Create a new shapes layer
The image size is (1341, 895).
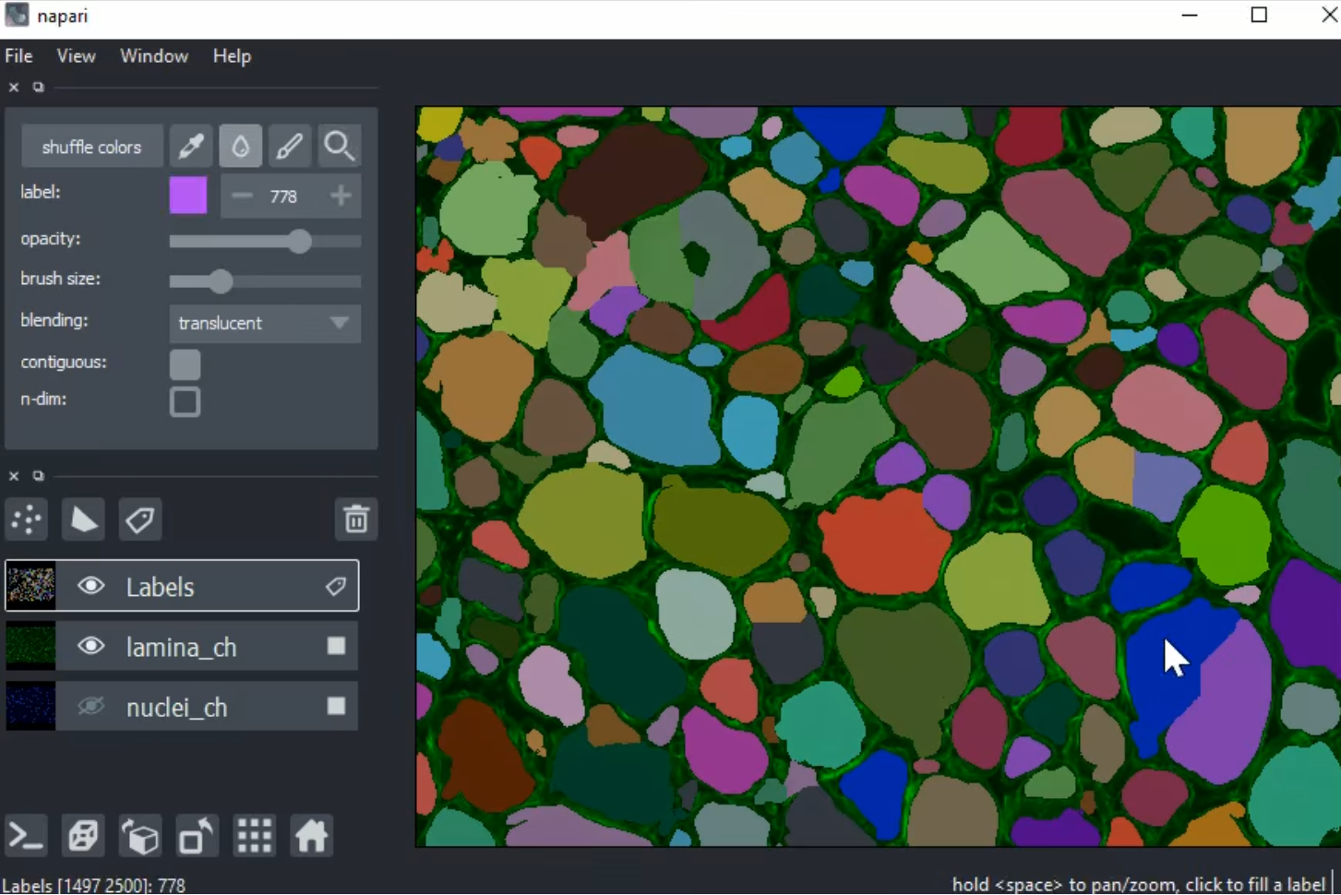tap(83, 519)
